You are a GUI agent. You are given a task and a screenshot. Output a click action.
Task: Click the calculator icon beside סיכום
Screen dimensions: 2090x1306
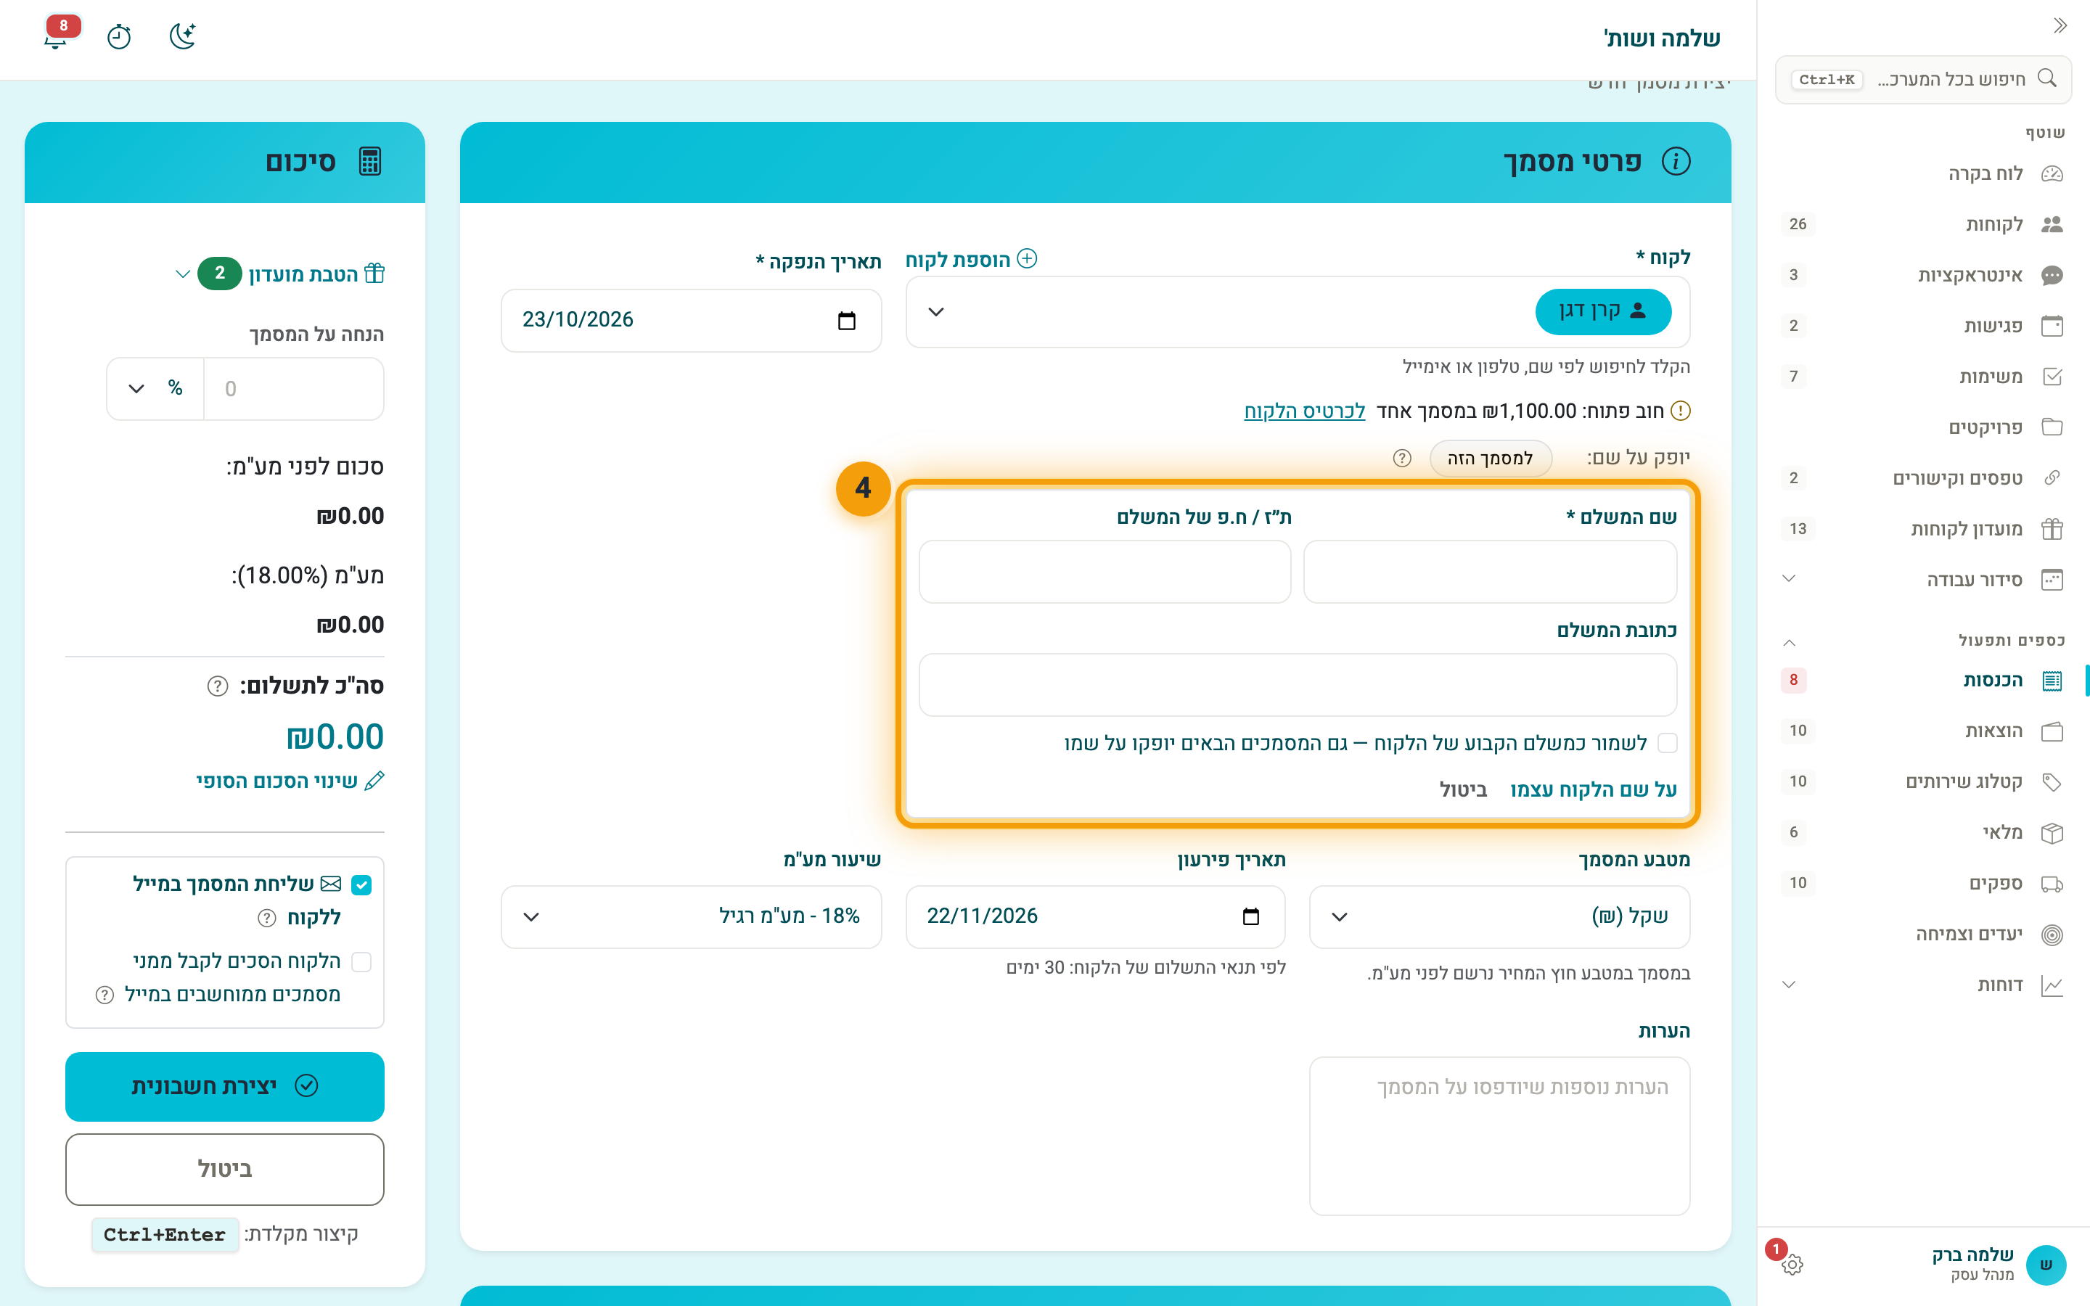coord(369,162)
